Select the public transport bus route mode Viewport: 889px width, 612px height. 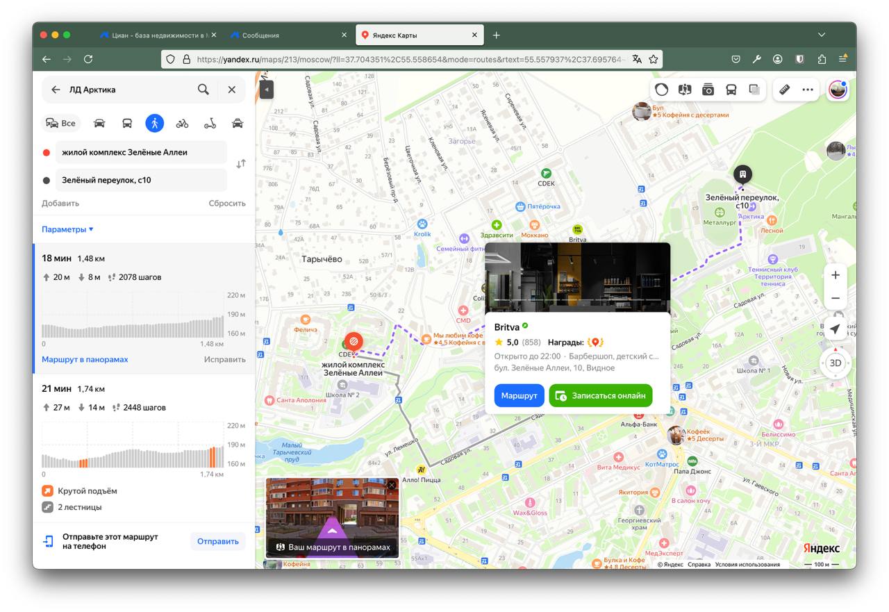pos(127,123)
